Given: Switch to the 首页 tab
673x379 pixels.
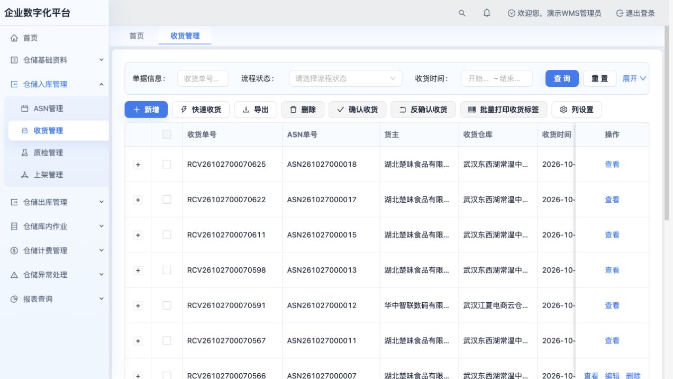Looking at the screenshot, I should pyautogui.click(x=137, y=36).
